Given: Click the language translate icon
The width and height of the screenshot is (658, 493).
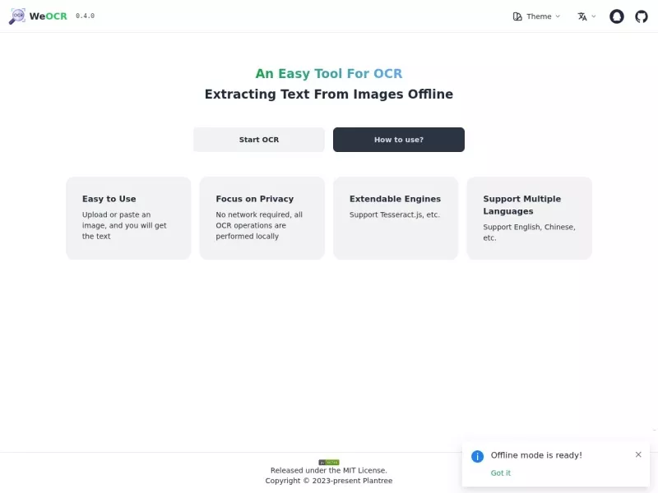Looking at the screenshot, I should 582,16.
